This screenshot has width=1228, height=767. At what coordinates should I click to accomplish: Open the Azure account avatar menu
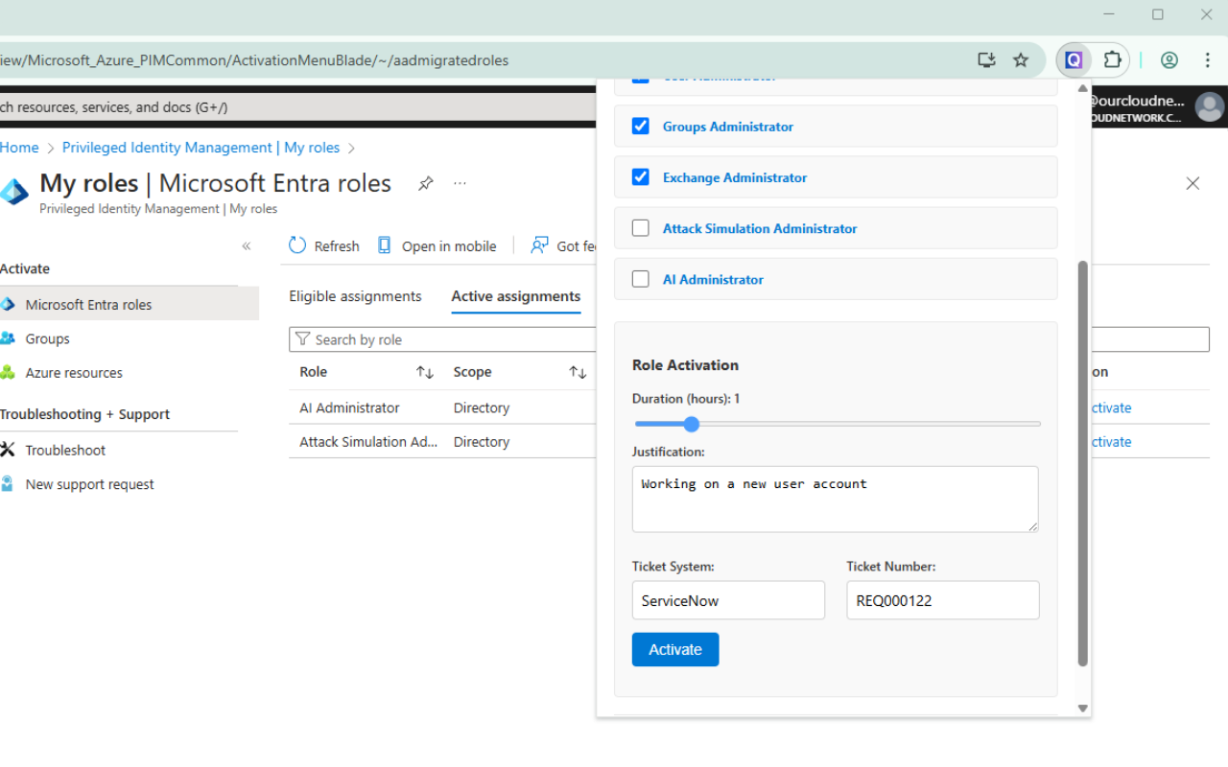coord(1210,106)
